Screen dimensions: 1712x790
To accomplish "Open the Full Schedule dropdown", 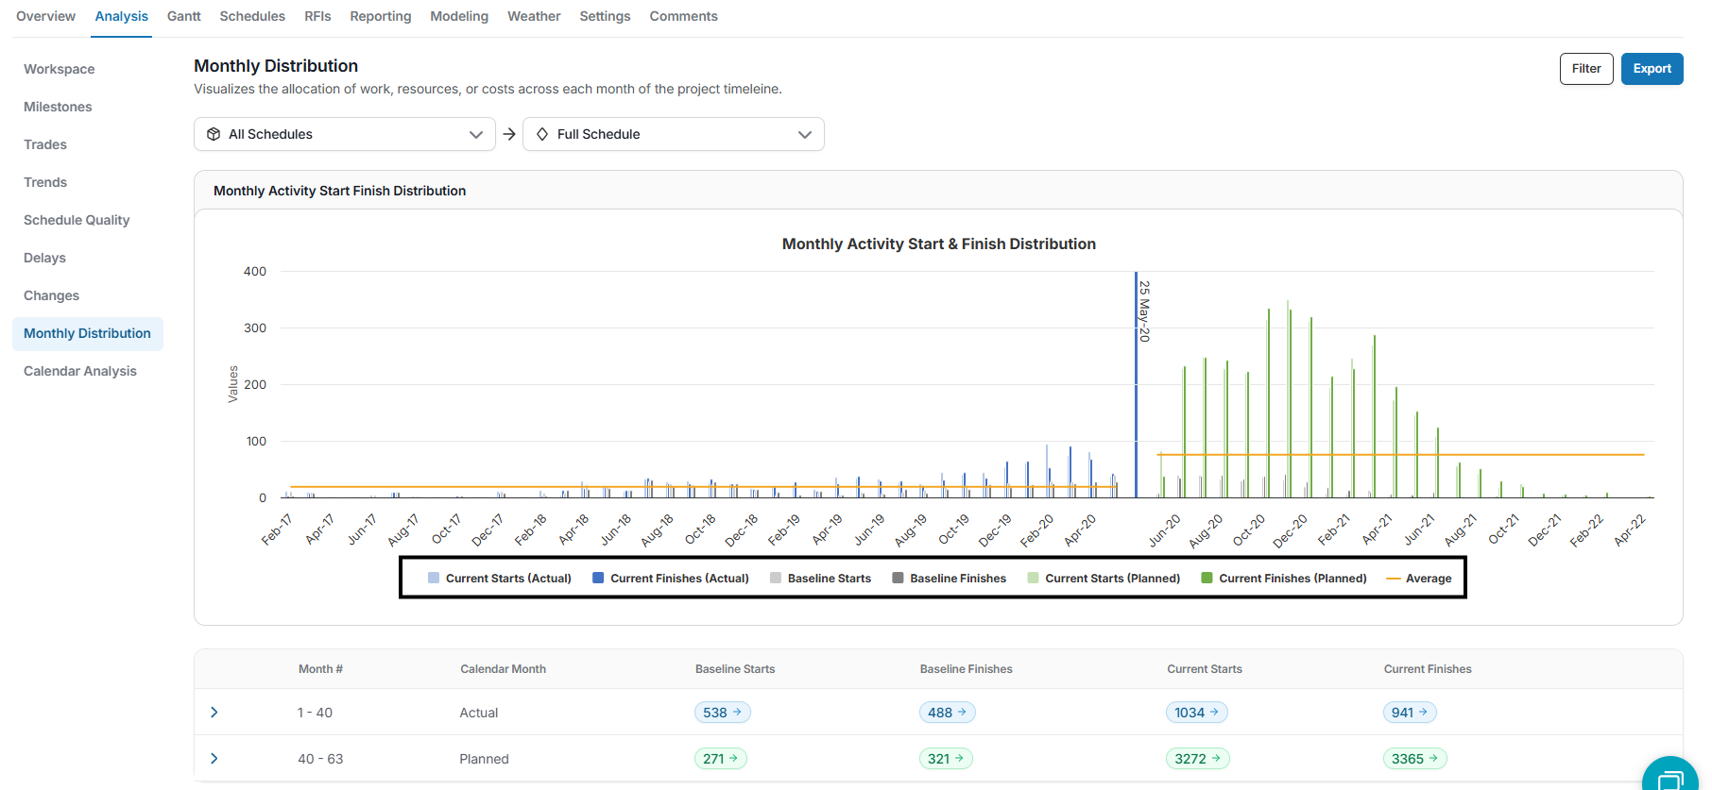I will [x=674, y=134].
